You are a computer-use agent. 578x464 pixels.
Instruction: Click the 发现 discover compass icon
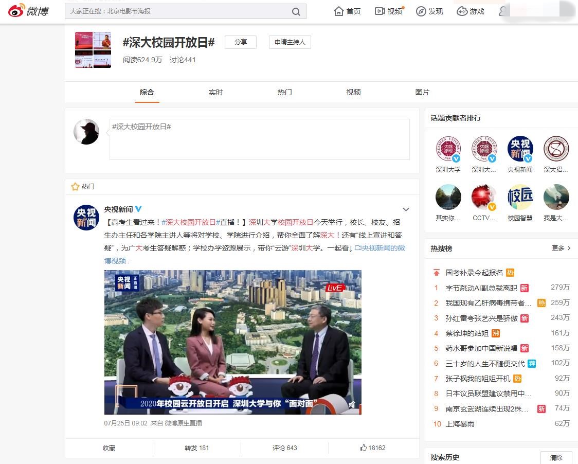pyautogui.click(x=420, y=10)
